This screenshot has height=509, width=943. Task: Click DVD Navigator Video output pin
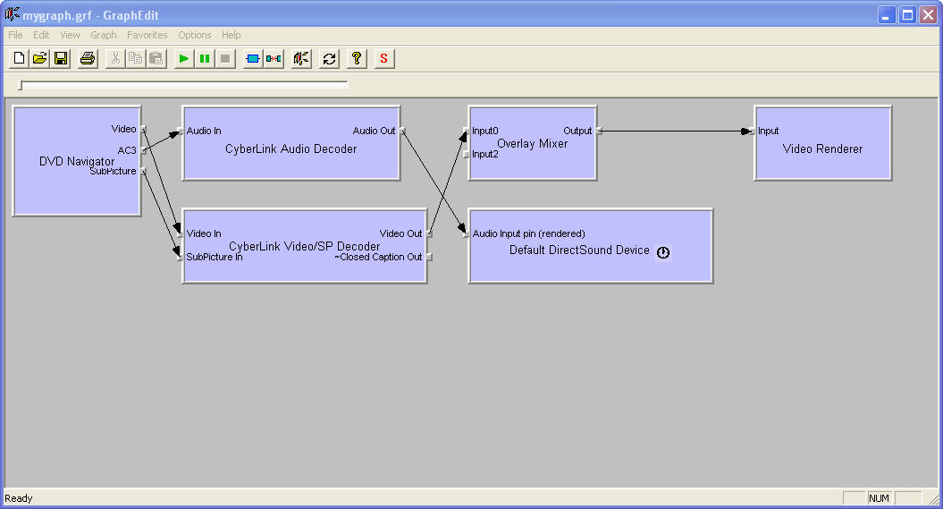(x=143, y=129)
